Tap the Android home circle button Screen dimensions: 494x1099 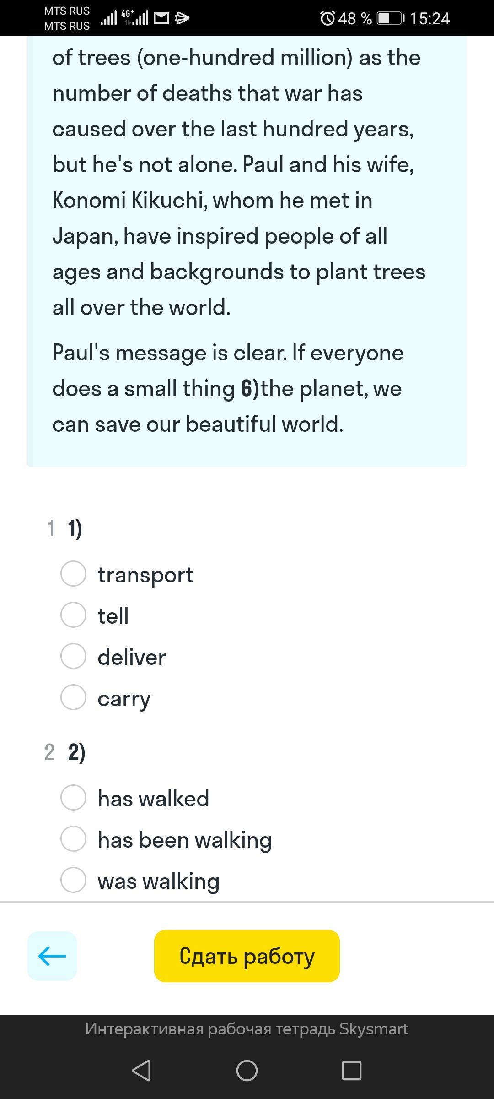coord(247,1071)
